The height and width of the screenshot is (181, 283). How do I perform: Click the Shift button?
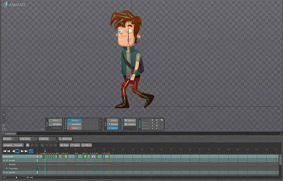click(x=64, y=145)
